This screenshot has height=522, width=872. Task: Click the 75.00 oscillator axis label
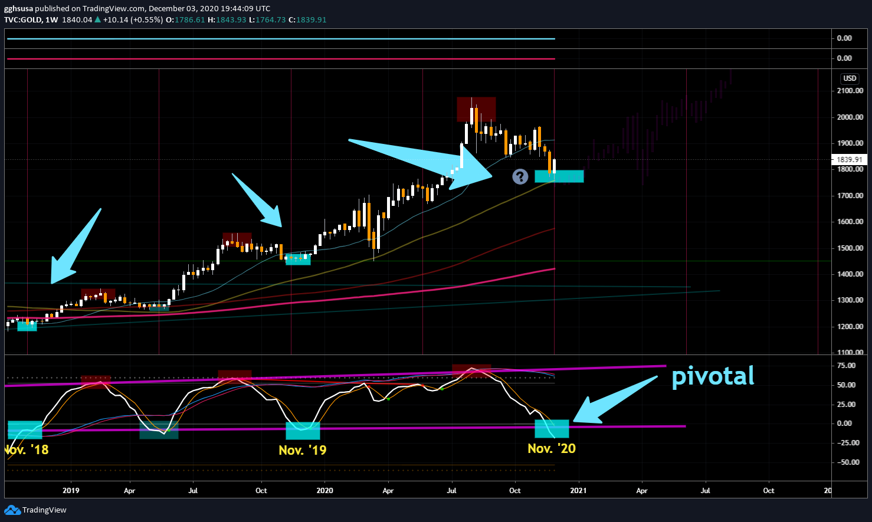coord(846,366)
